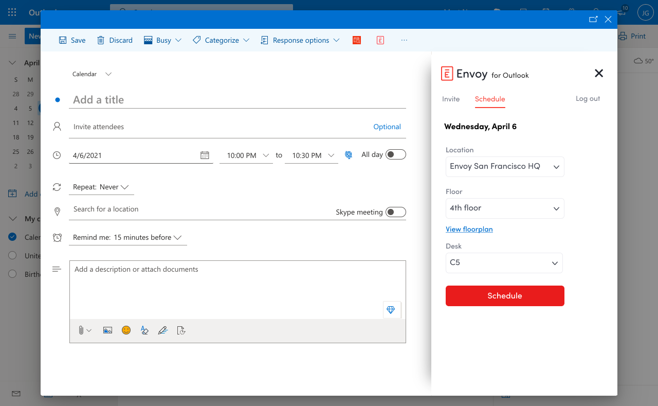This screenshot has width=658, height=406.
Task: Collapse My calendars section chevron
Action: pyautogui.click(x=13, y=219)
